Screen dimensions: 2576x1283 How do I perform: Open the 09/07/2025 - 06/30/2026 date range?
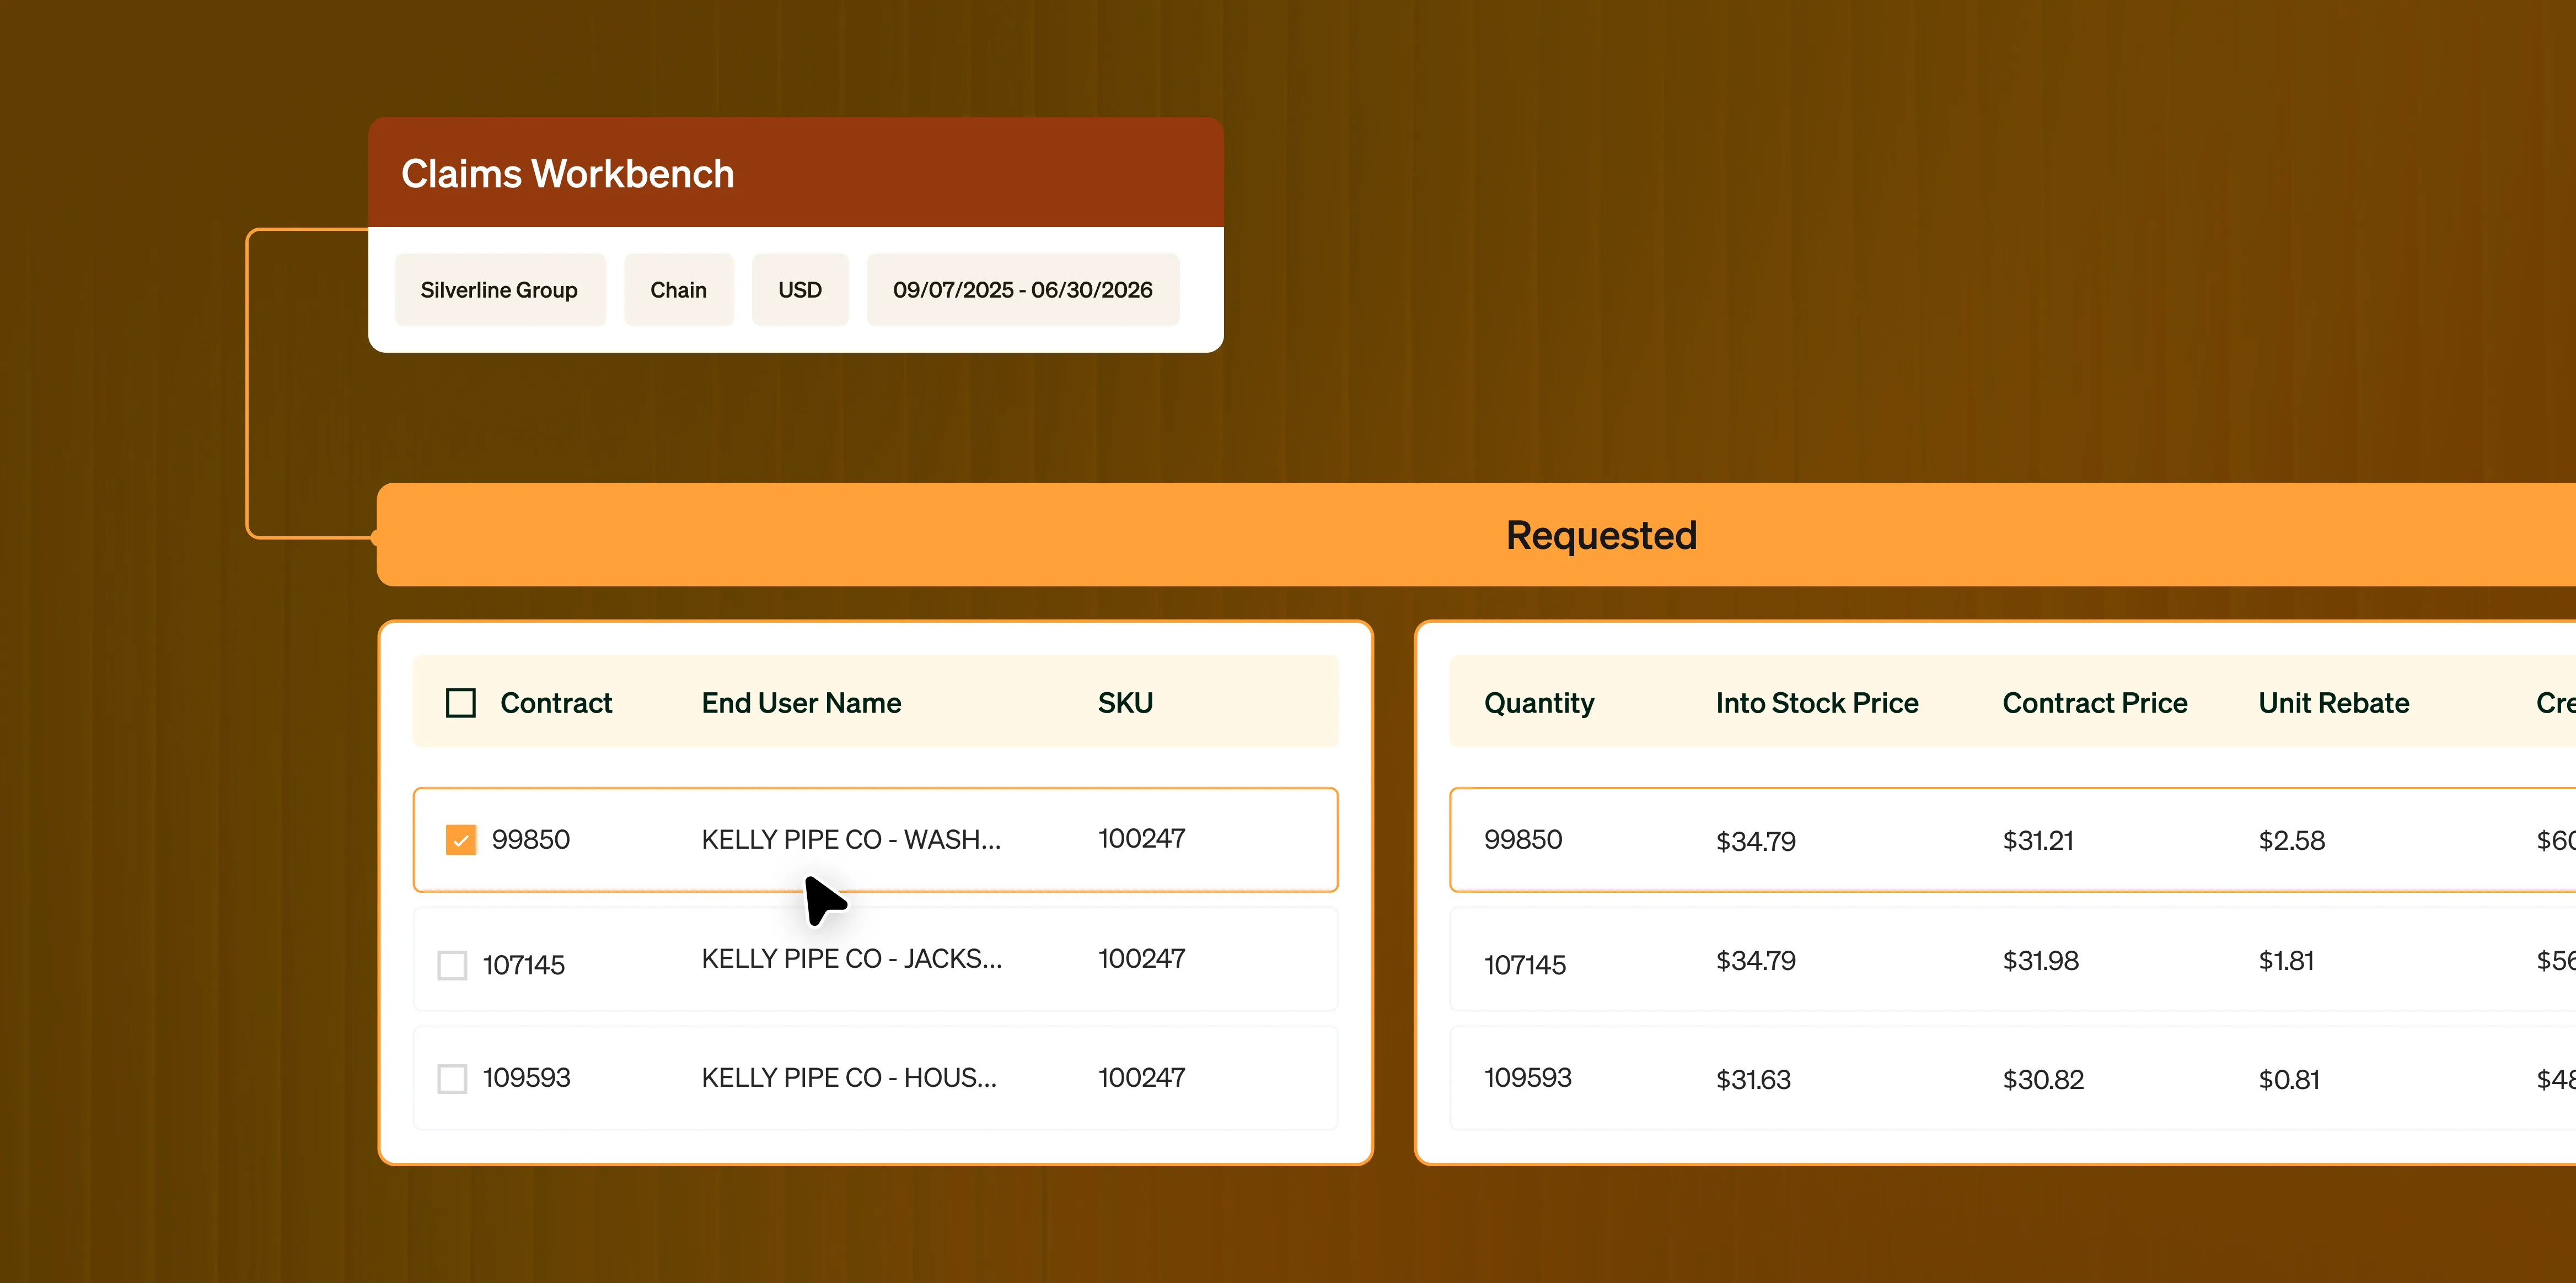pyautogui.click(x=1022, y=290)
